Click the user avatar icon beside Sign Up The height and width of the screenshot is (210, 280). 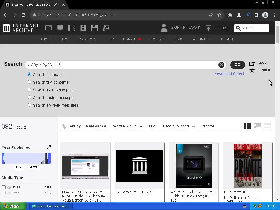coord(164,28)
